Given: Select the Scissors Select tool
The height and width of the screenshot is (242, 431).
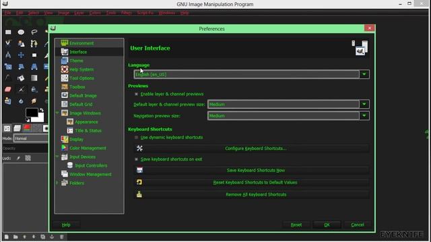Looking at the screenshot, I should (x=8, y=43).
